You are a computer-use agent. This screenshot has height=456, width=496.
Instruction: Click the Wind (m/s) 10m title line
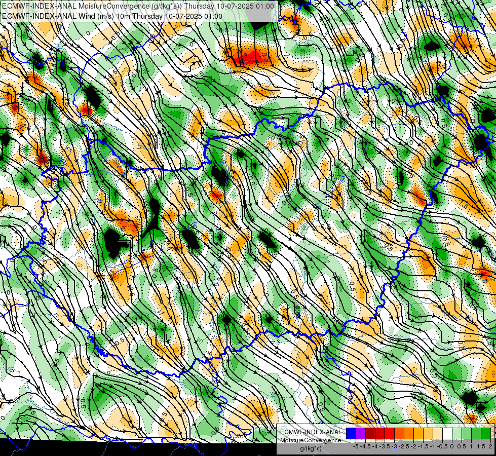tap(112, 16)
